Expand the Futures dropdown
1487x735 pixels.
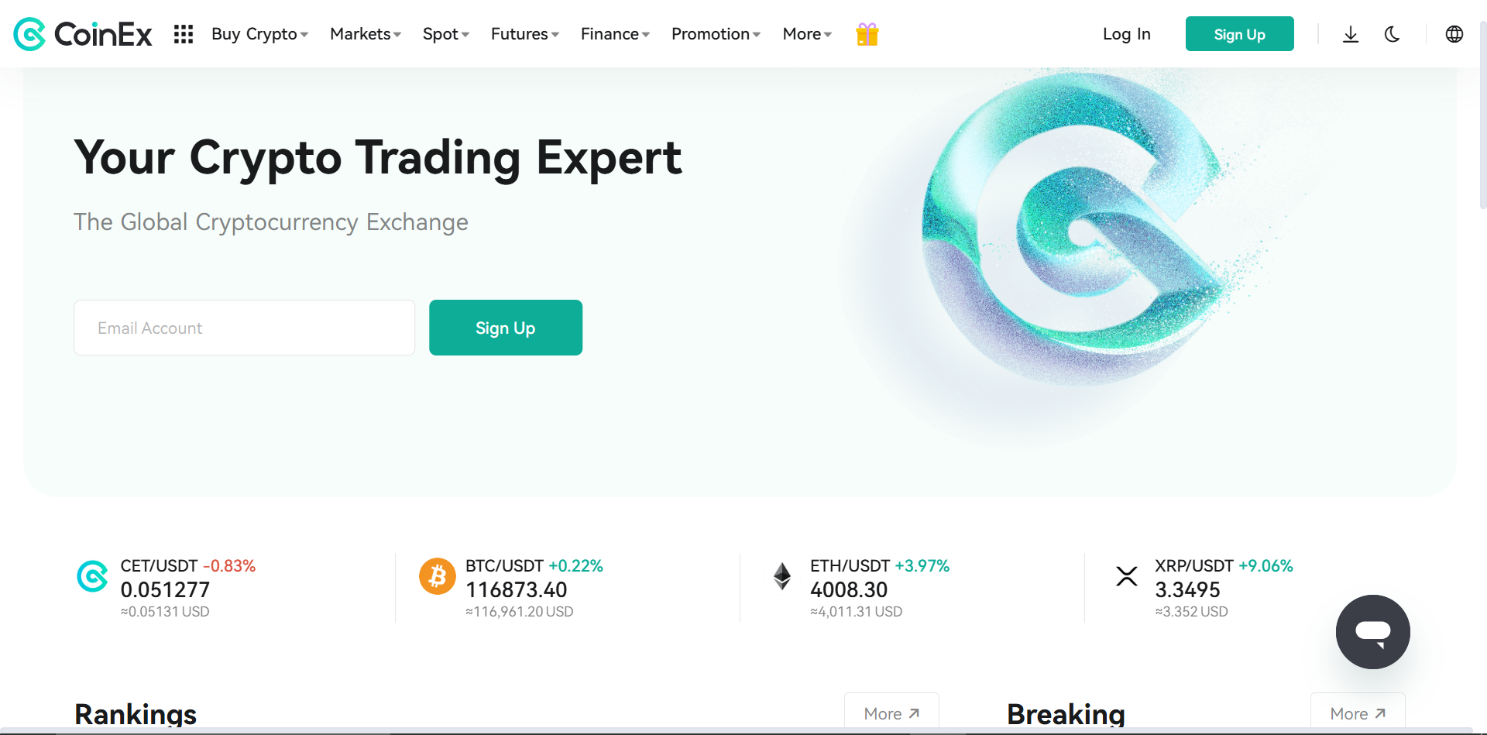point(525,34)
